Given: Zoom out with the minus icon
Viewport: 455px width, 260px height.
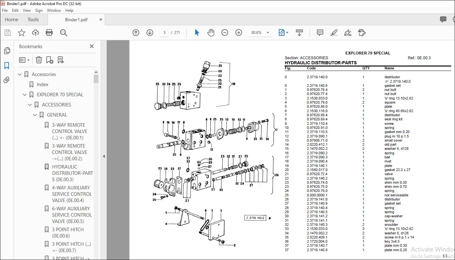Looking at the screenshot, I should pyautogui.click(x=225, y=33).
